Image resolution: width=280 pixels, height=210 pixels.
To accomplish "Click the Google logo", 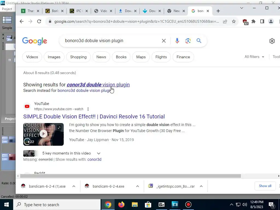I will coord(35,41).
